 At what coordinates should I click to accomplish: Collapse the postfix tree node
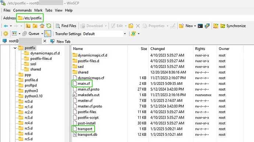point(15,48)
